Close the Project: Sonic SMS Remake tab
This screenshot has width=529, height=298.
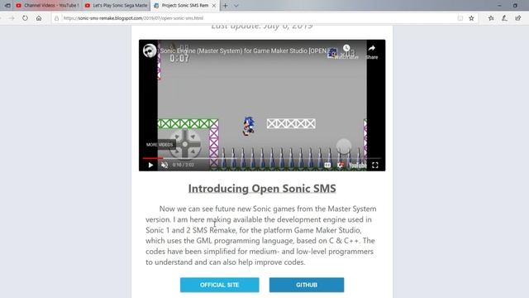coord(214,6)
